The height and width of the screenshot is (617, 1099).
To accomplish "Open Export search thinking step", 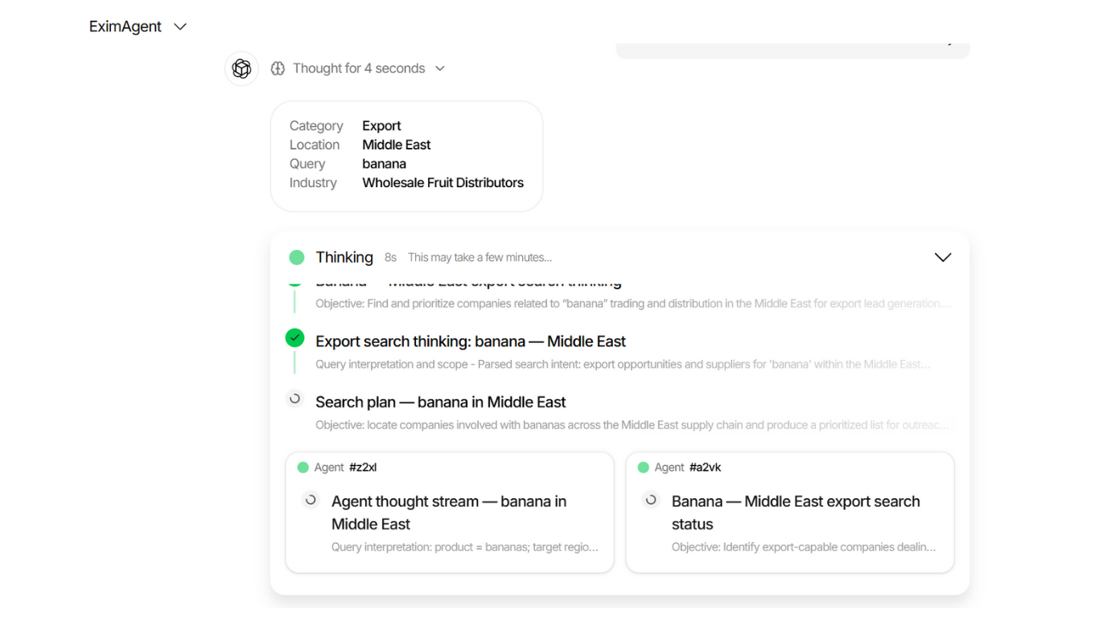I will tap(470, 341).
